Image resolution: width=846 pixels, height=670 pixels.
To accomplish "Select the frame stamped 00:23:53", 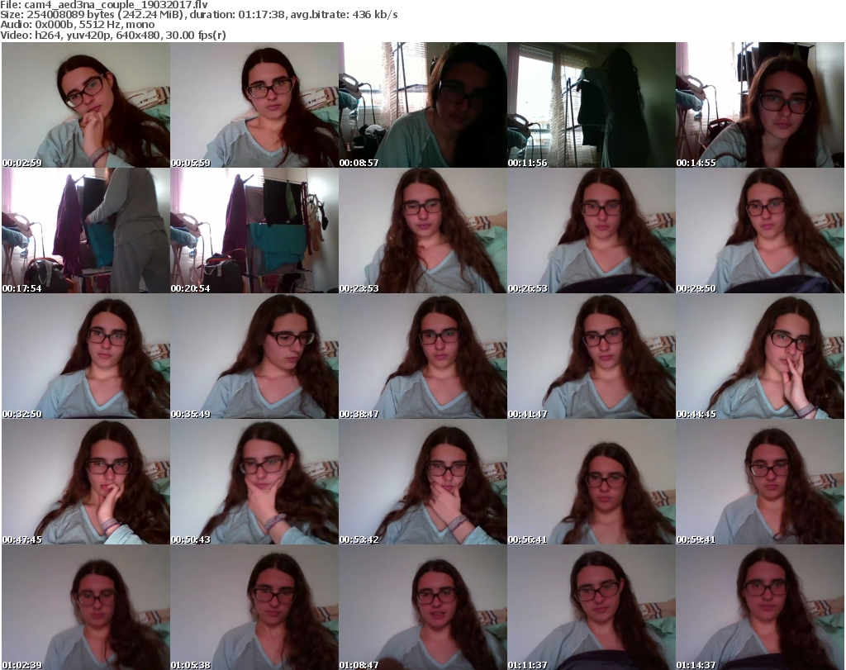I will pos(422,230).
